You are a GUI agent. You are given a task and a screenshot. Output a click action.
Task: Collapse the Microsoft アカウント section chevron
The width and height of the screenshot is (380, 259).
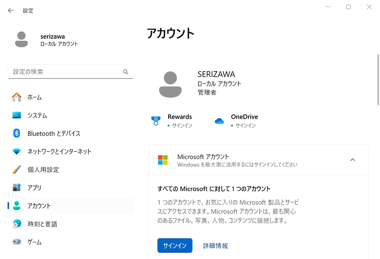(x=352, y=160)
